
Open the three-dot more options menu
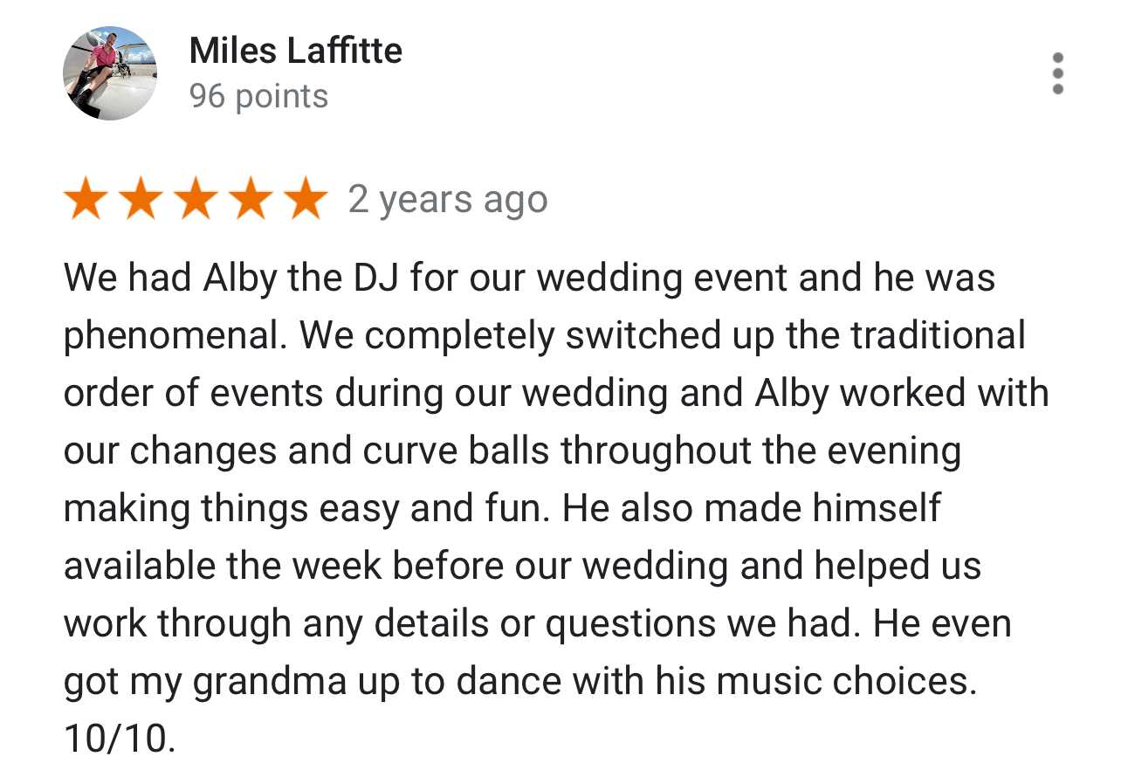pyautogui.click(x=1058, y=73)
